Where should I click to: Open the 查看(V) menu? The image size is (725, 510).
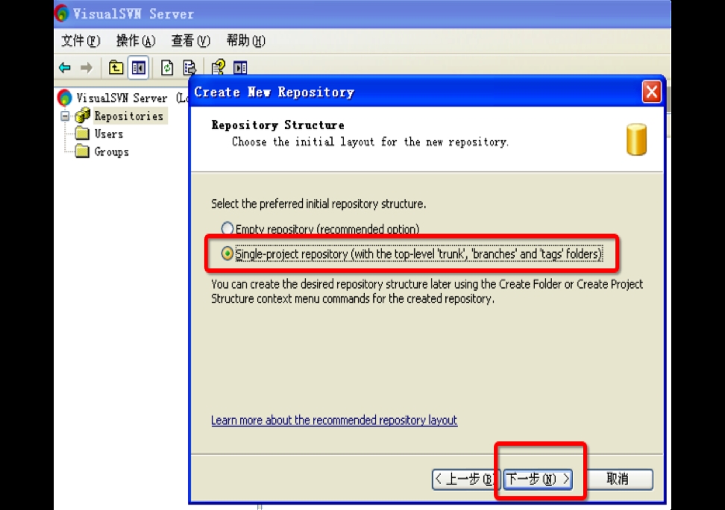pos(190,41)
